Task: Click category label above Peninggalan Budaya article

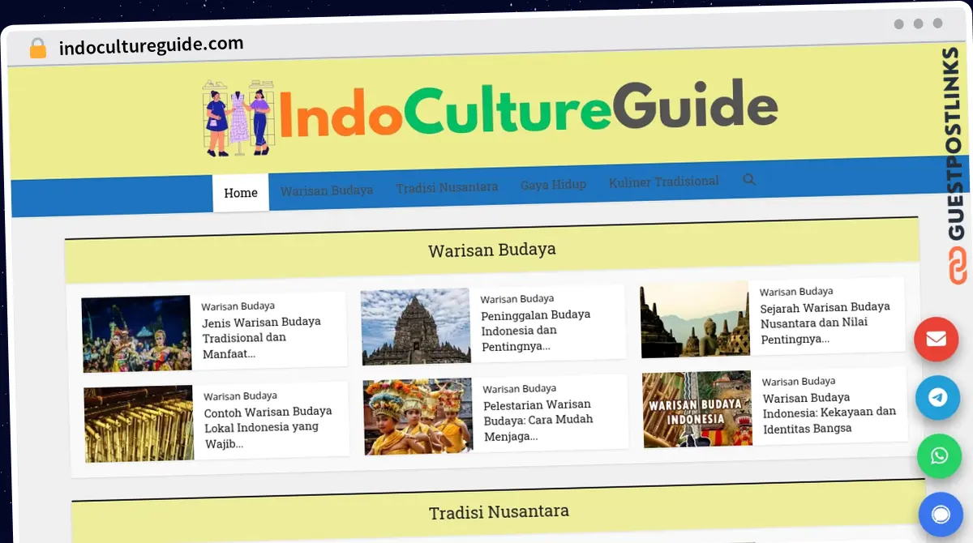Action: coord(517,299)
